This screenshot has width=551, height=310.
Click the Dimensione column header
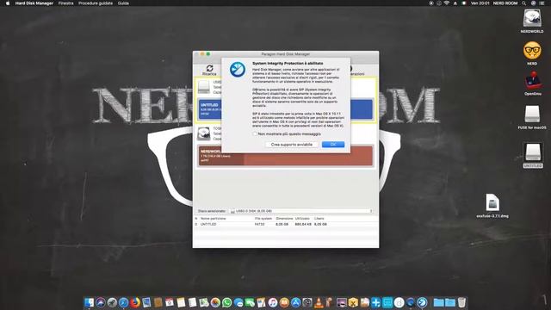point(284,219)
